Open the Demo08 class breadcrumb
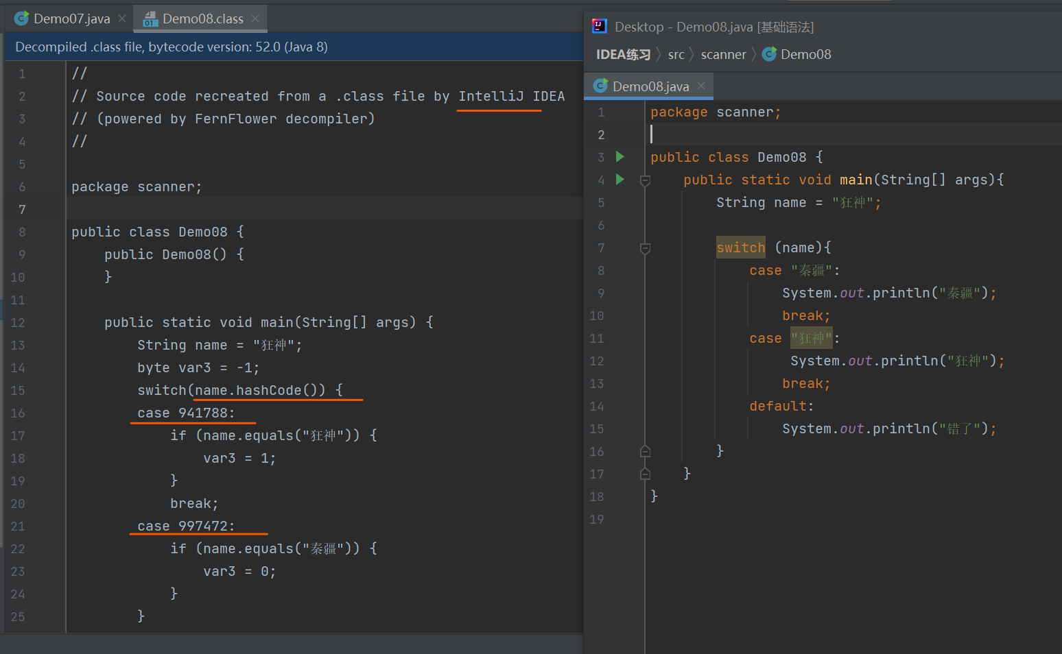This screenshot has width=1062, height=654. coord(797,54)
